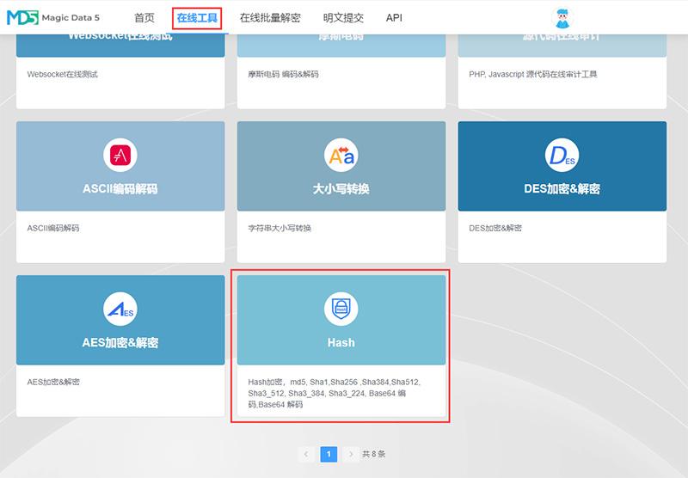The height and width of the screenshot is (478, 688).
Task: Click the AES加密&解密 description text
Action: tap(53, 382)
